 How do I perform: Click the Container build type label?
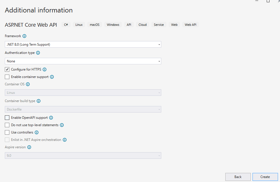point(20,101)
